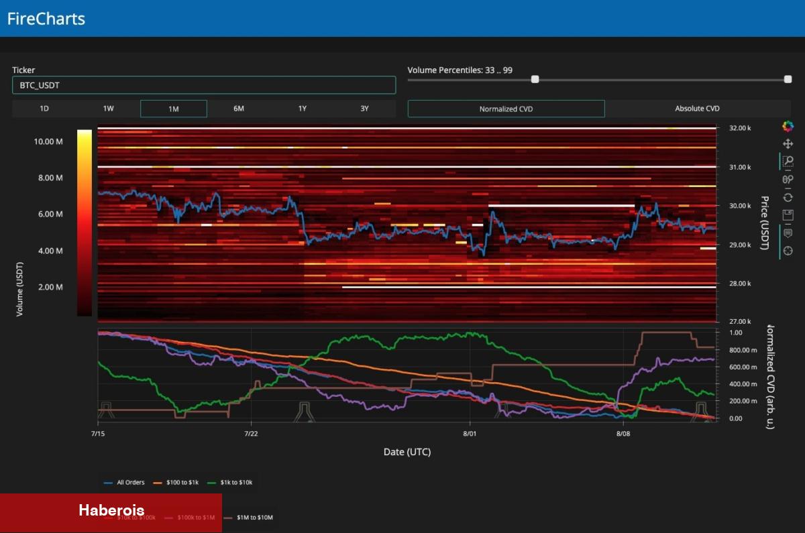Switch to the 6M timeframe
The width and height of the screenshot is (805, 533).
(239, 109)
